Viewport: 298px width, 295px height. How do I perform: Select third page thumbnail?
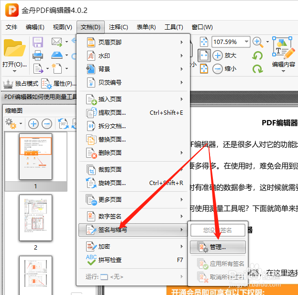point(35,275)
